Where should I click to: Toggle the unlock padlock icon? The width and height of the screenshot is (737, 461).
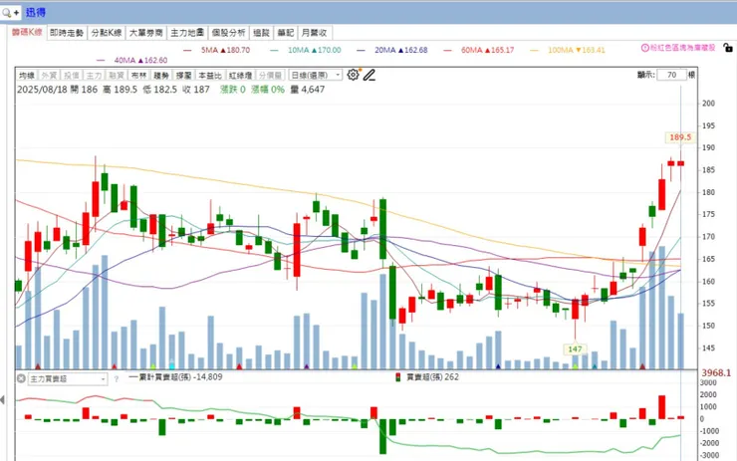tap(728, 48)
